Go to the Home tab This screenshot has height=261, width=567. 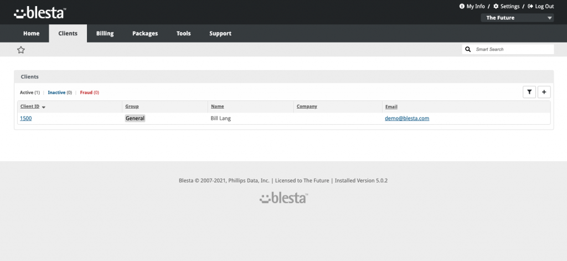point(32,34)
